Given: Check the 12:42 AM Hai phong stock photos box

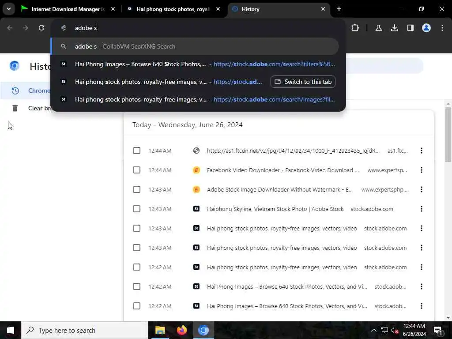Looking at the screenshot, I should pos(137,267).
